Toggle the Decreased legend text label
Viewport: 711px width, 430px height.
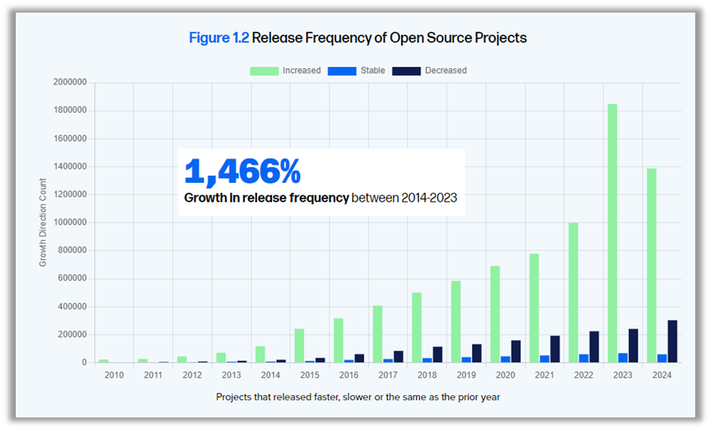[445, 71]
